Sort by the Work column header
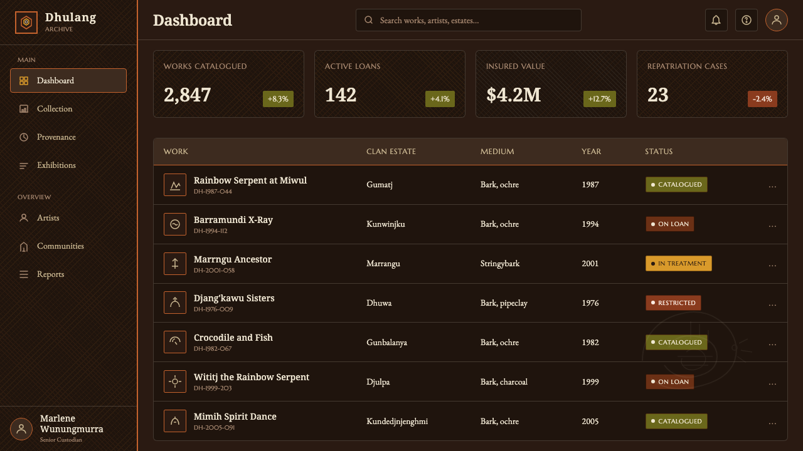 tap(176, 152)
